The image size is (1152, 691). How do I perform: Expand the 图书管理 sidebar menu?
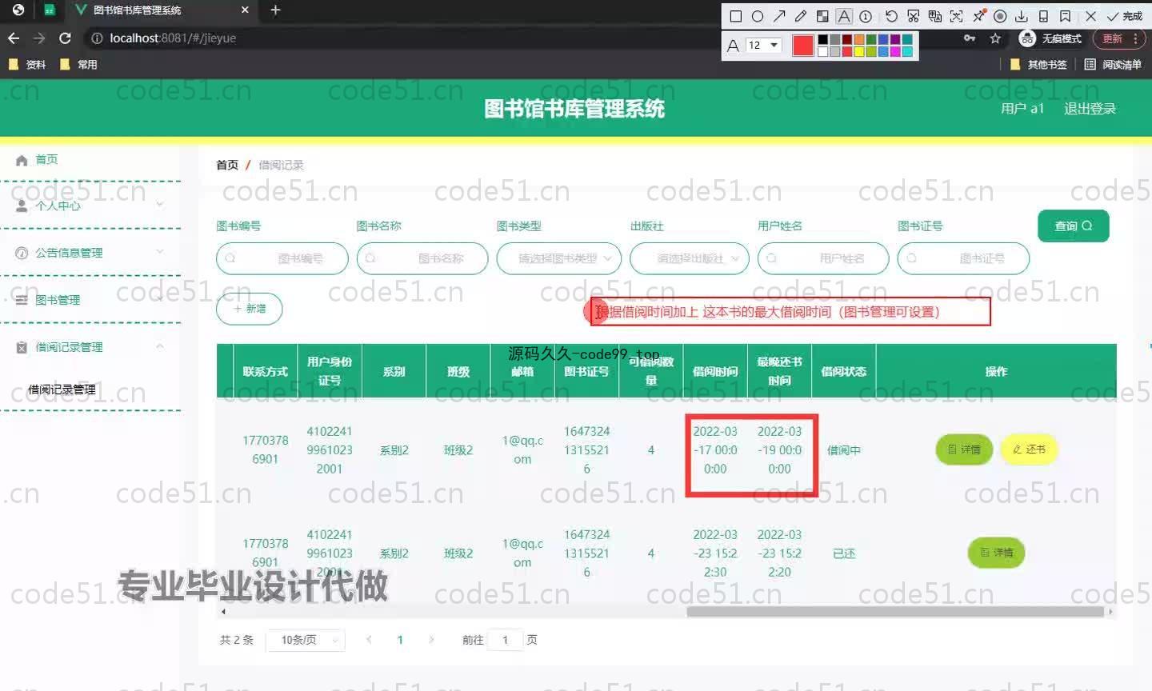coord(90,300)
